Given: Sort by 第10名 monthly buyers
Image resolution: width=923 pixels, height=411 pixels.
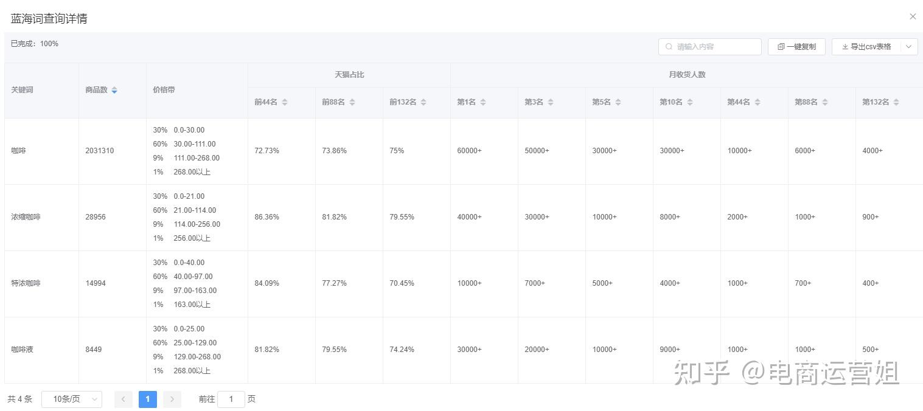Looking at the screenshot, I should tap(690, 102).
